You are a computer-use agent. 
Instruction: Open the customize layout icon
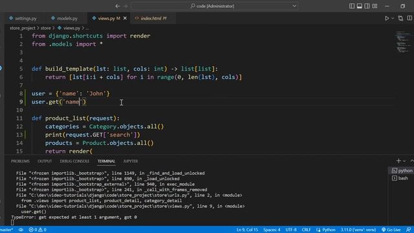[x=375, y=6]
